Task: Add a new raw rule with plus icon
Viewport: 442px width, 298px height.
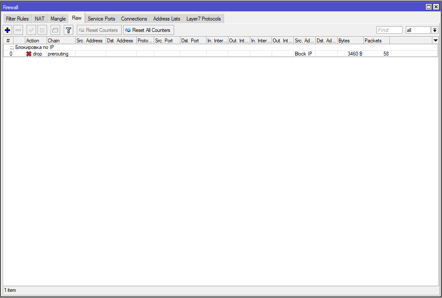Action: (x=7, y=30)
